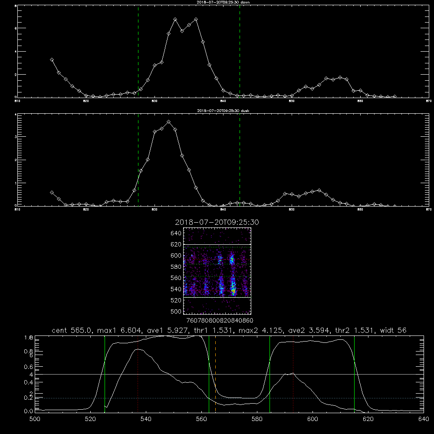Click the 'cent 565.0' value in bottom title
This screenshot has height=434, width=434.
(72, 330)
